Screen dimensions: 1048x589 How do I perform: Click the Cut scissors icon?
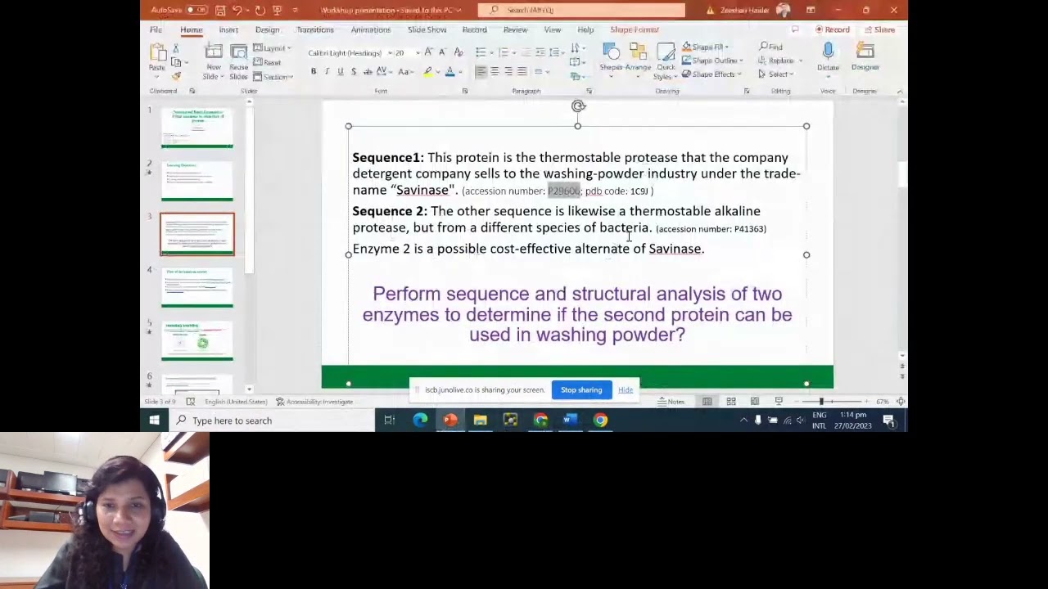click(175, 49)
